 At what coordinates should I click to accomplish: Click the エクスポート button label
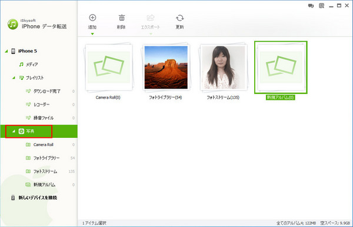point(151,27)
